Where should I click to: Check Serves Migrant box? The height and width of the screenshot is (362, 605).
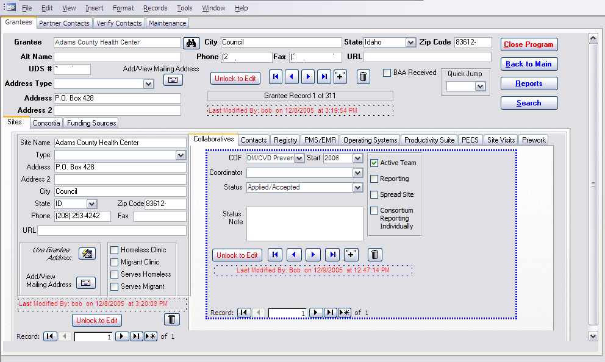114,287
